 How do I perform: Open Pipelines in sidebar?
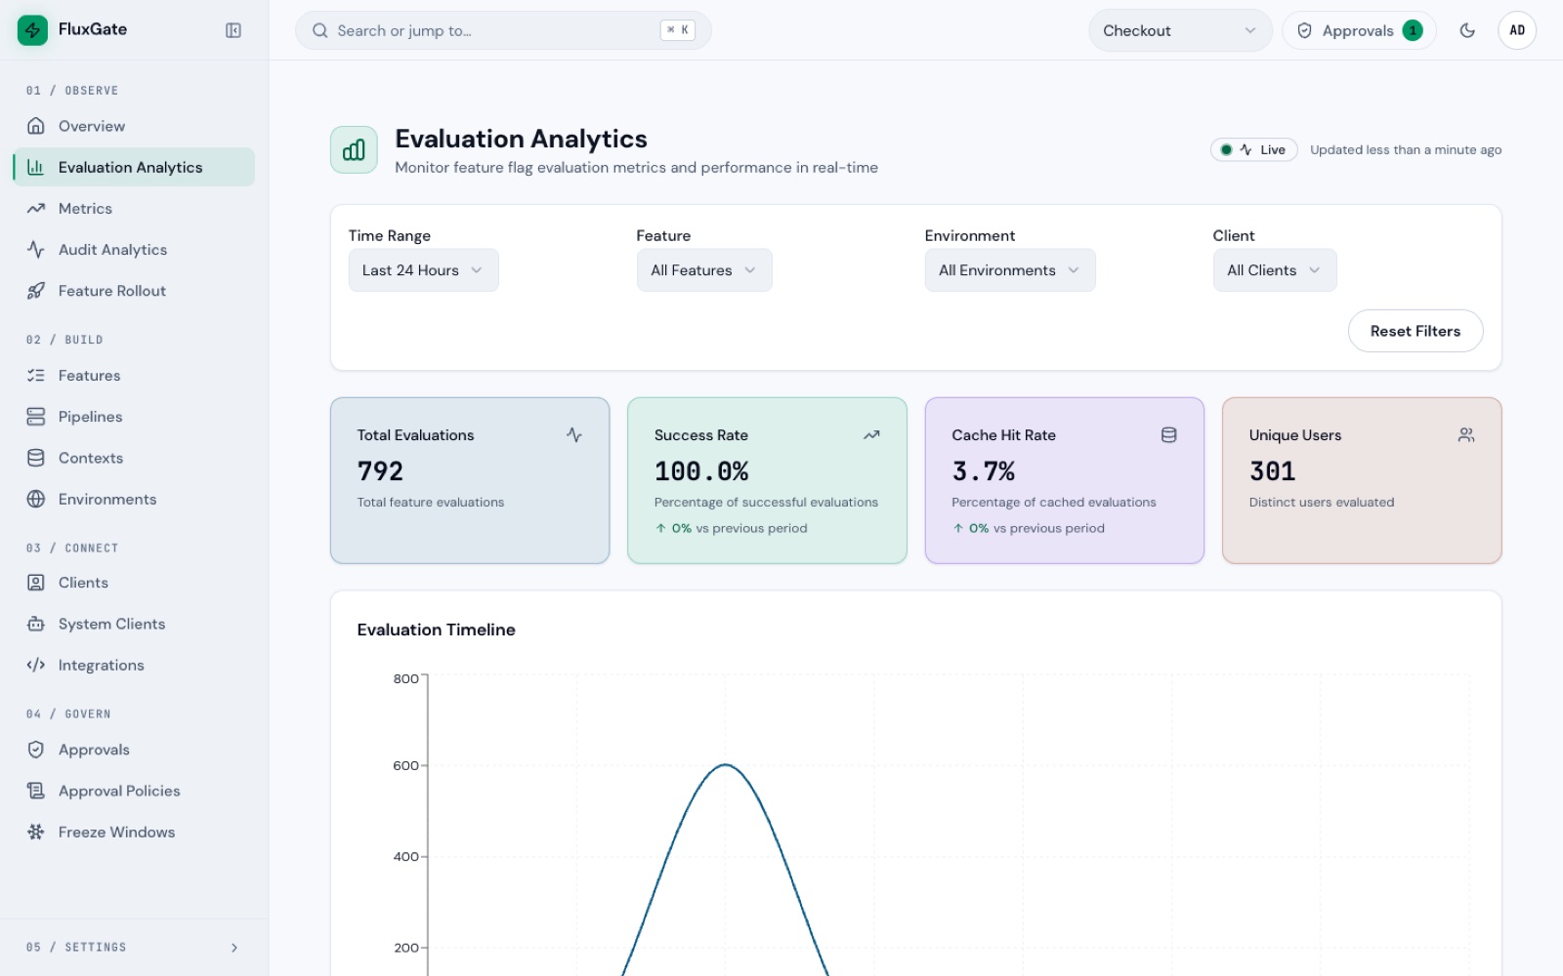(x=134, y=417)
